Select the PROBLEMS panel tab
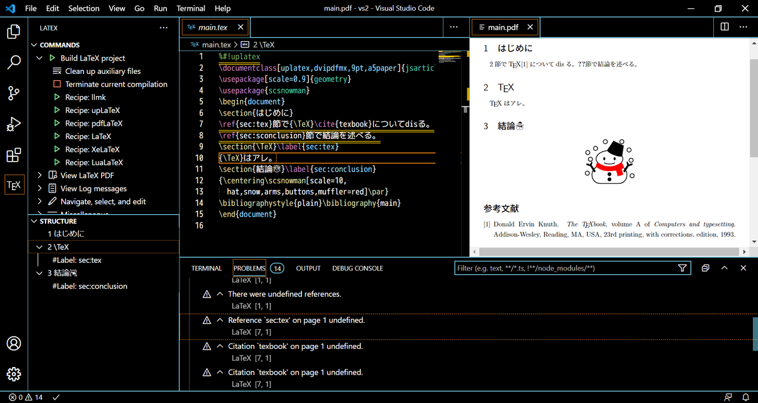The width and height of the screenshot is (758, 403). pyautogui.click(x=250, y=268)
